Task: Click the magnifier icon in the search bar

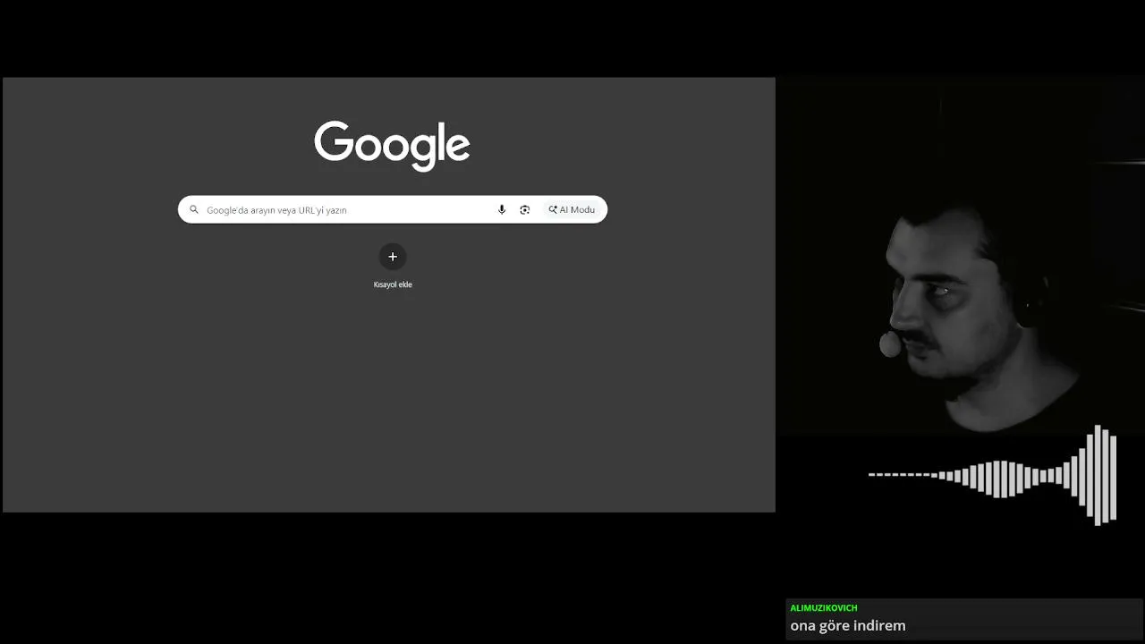Action: (194, 210)
